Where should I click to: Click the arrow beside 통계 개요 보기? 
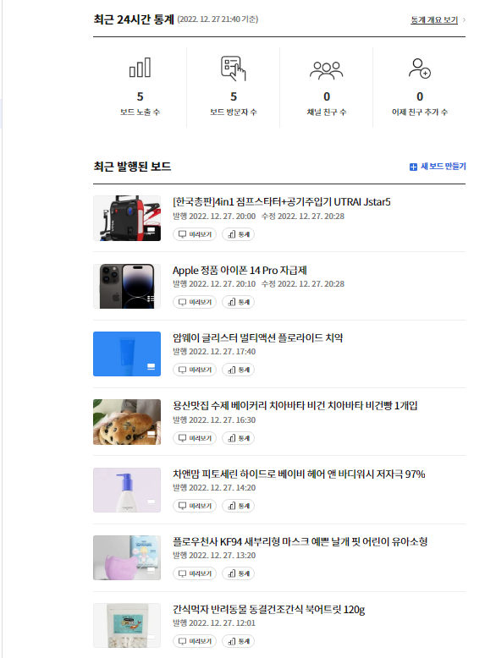click(464, 19)
